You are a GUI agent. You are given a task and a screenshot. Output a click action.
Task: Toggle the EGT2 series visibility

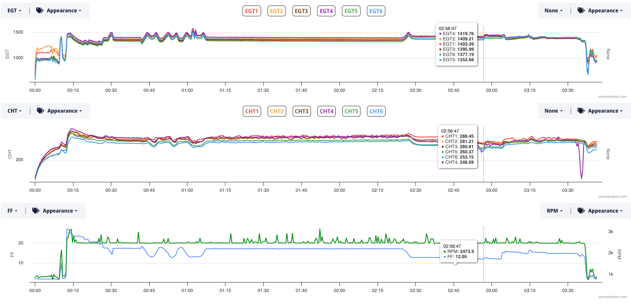point(276,11)
